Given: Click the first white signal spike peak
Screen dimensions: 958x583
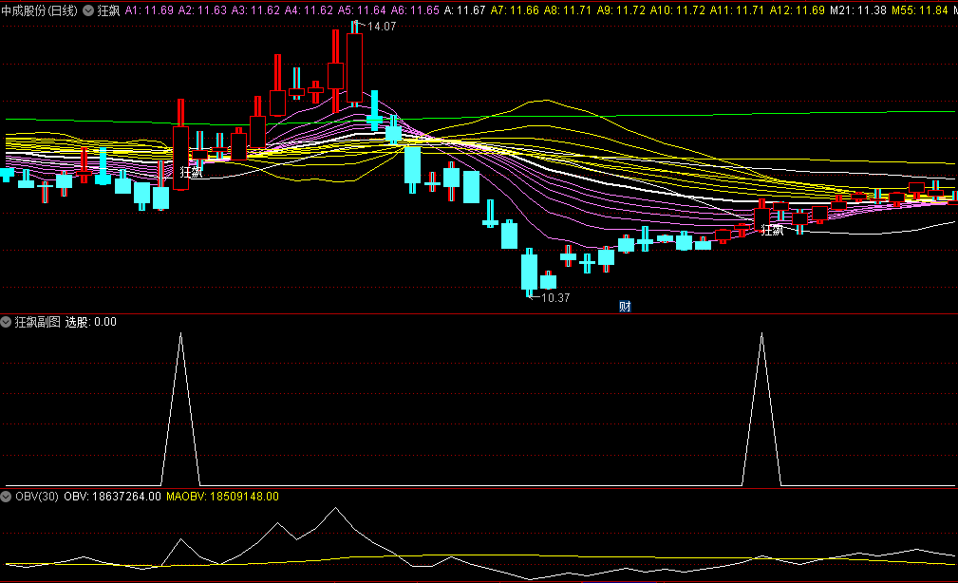Looking at the screenshot, I should point(180,333).
